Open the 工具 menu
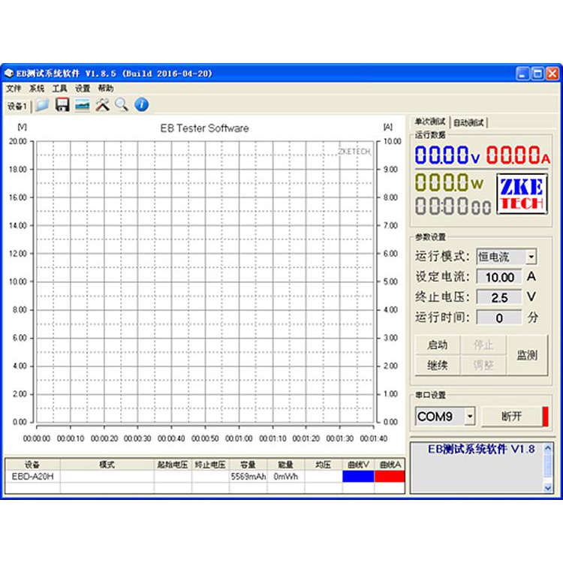The image size is (563, 563). pyautogui.click(x=59, y=89)
